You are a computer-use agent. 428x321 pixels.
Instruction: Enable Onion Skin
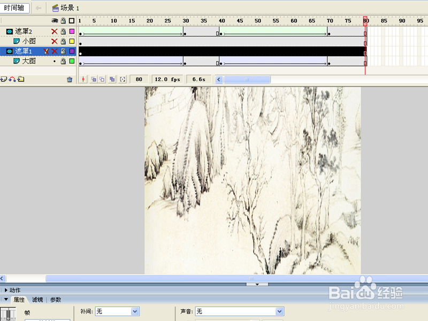[x=94, y=79]
